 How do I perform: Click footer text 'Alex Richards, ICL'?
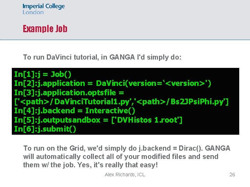coord(125,175)
